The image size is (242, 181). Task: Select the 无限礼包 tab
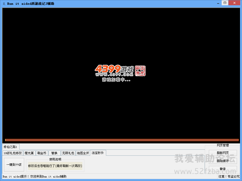[68, 153]
